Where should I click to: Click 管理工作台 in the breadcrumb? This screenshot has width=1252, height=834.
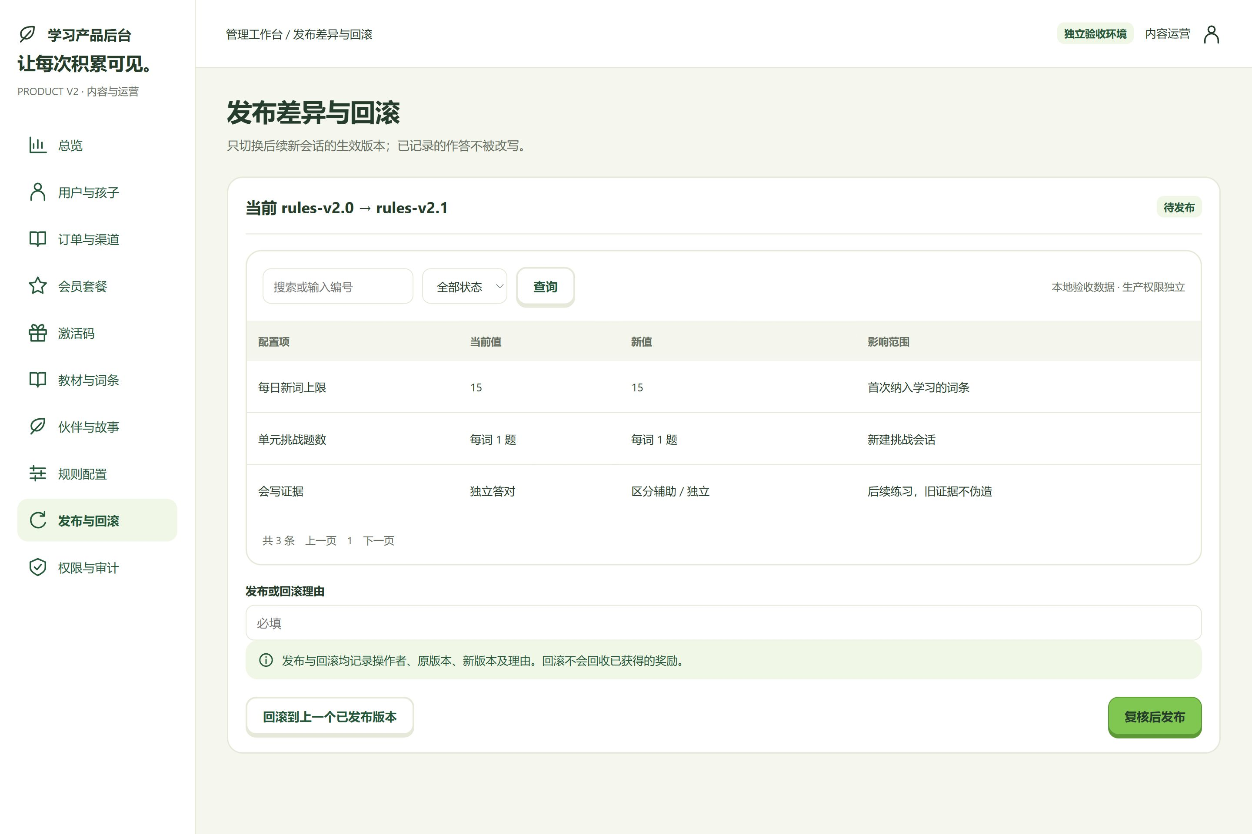click(254, 34)
